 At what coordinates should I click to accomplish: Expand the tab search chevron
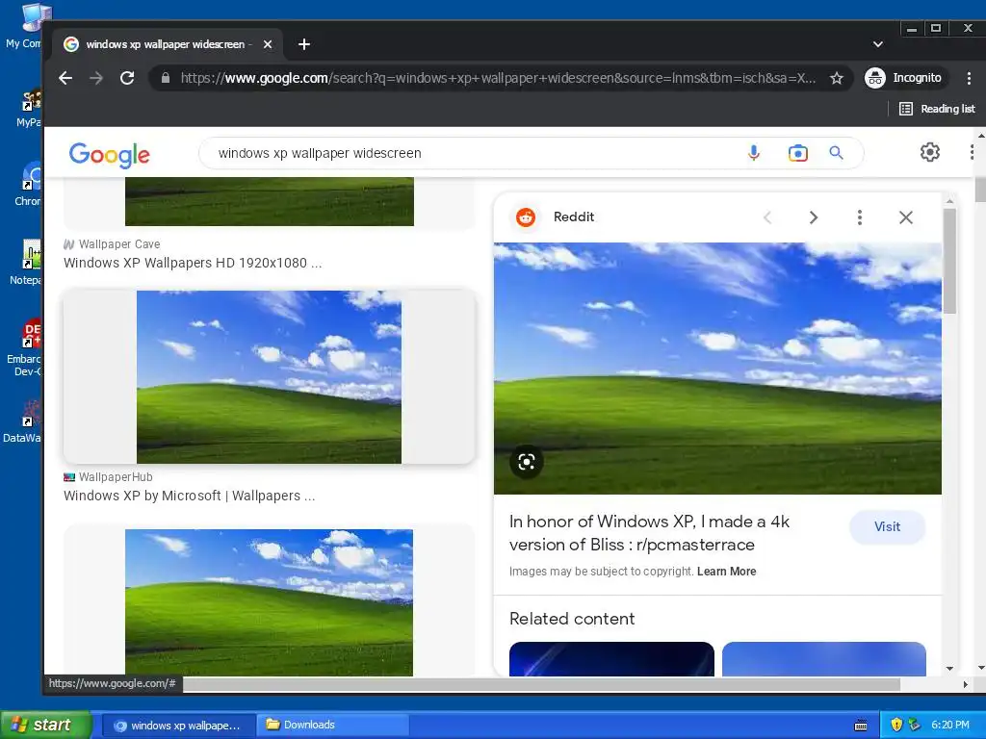point(878,44)
